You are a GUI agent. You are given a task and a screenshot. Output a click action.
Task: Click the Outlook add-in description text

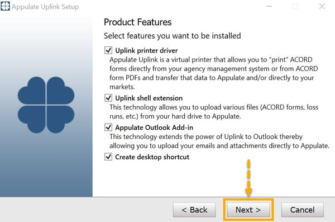point(219,141)
